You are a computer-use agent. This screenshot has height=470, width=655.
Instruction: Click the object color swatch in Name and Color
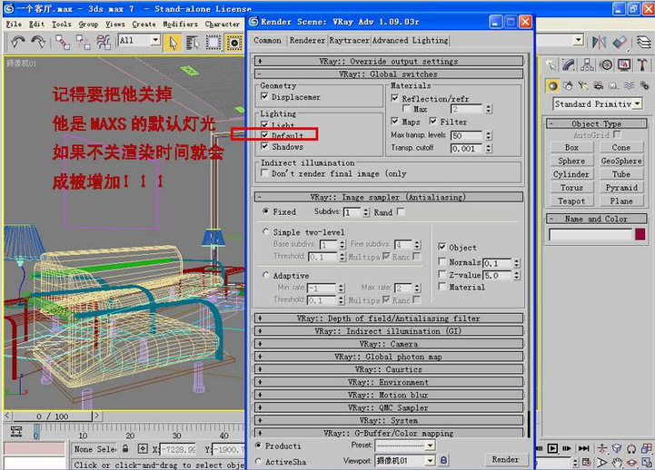tap(640, 234)
